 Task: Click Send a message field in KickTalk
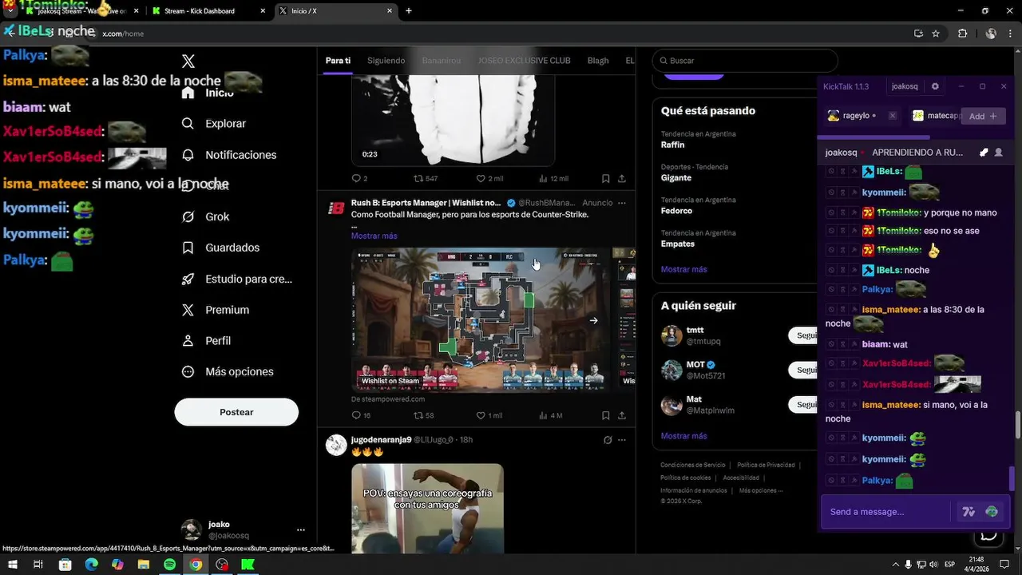point(886,512)
